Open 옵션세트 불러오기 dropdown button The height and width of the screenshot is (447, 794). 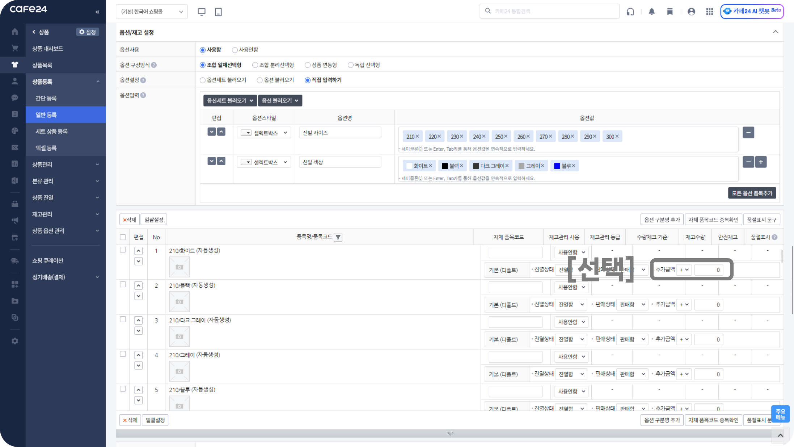(230, 101)
